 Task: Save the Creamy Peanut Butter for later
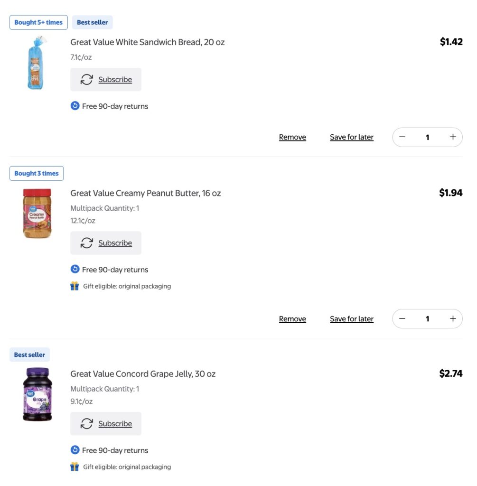[x=351, y=318]
